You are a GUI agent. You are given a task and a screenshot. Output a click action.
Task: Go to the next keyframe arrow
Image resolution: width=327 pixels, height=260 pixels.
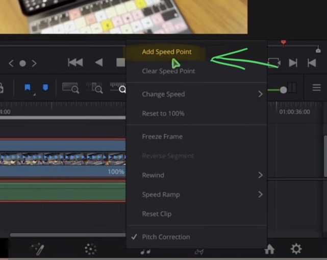click(x=34, y=63)
